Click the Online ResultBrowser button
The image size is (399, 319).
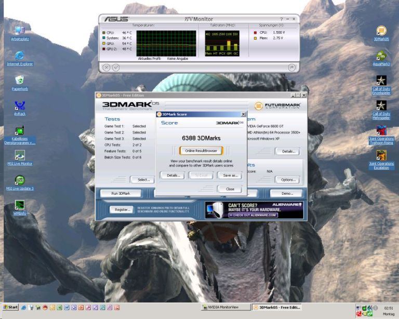pos(201,151)
